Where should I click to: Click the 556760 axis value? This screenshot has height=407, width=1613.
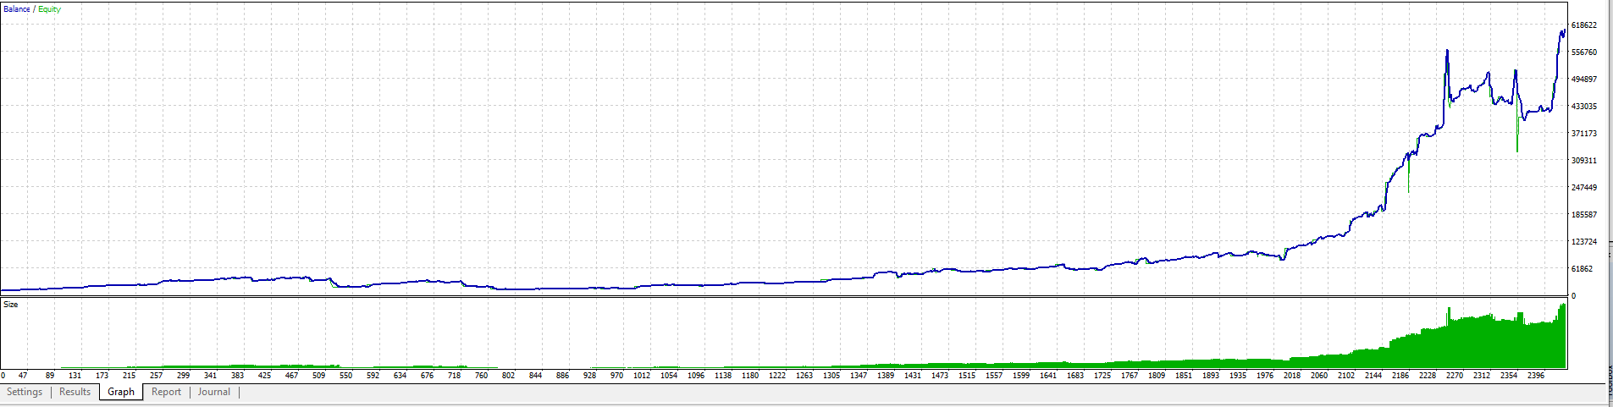pyautogui.click(x=1584, y=52)
